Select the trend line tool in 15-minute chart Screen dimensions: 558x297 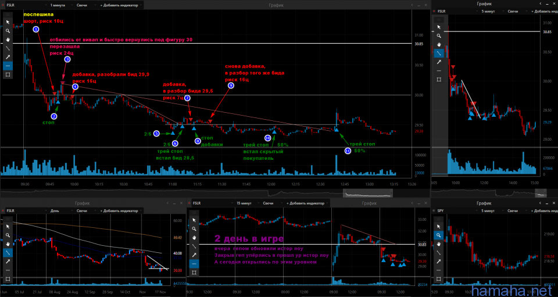tap(194, 246)
